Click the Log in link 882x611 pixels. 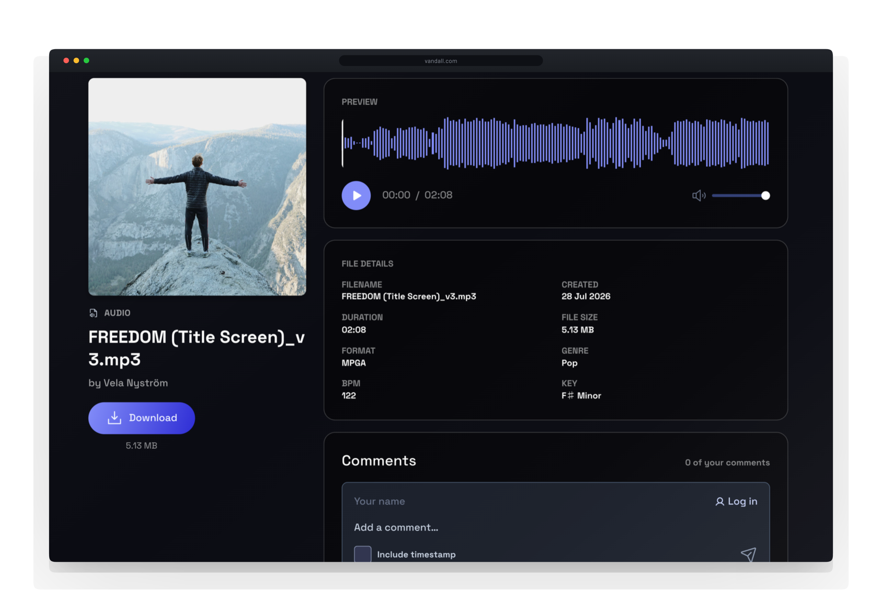point(736,501)
